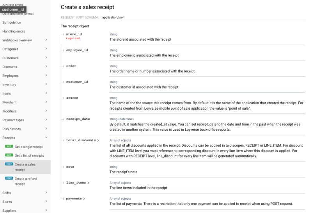Expand the POS devices section
The height and width of the screenshot is (213, 312).
[x=25, y=129]
